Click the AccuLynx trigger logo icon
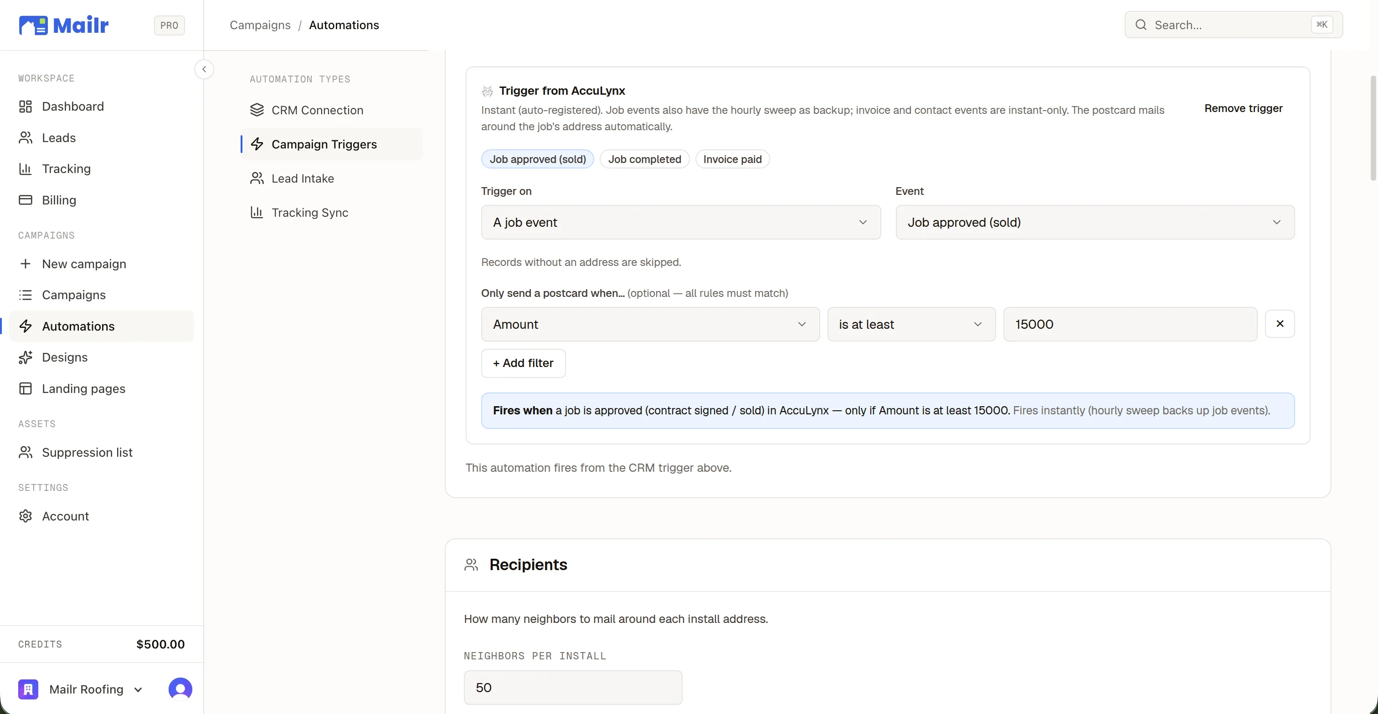 point(487,91)
